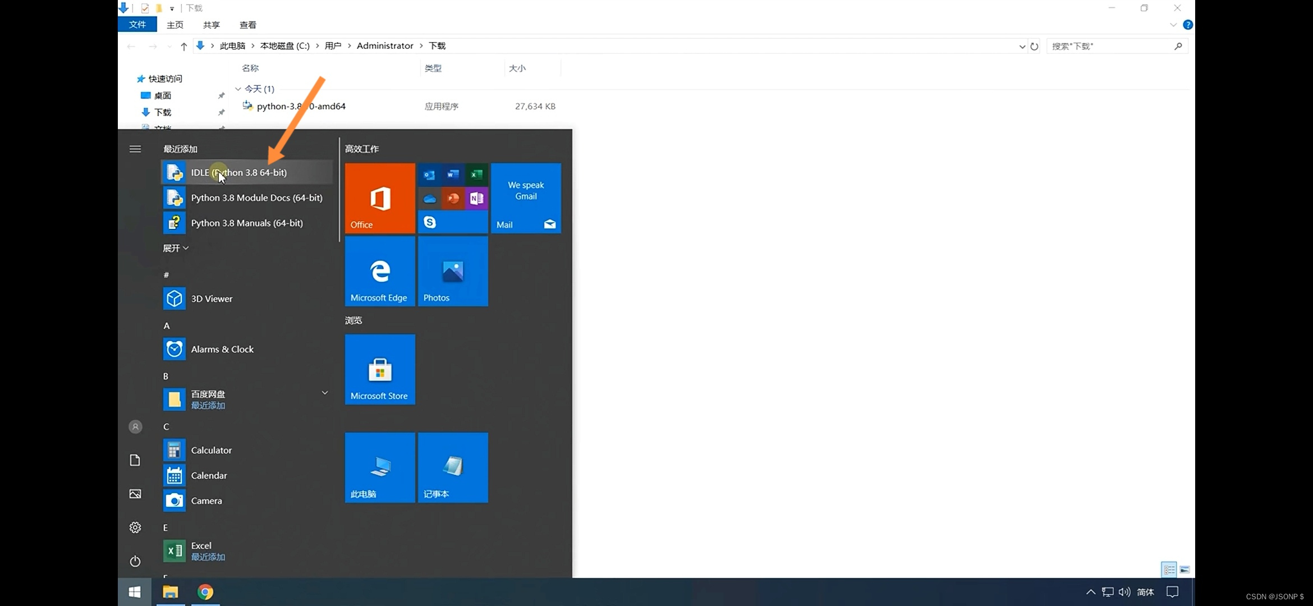Open Python 3.8 Module Docs (64-bit)

point(247,198)
